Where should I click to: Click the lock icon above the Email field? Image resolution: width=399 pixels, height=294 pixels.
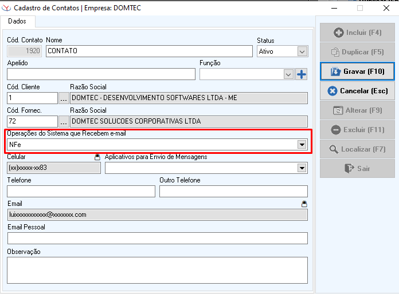(x=304, y=204)
